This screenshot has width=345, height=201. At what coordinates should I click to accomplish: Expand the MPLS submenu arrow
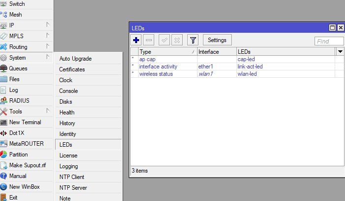[48, 35]
